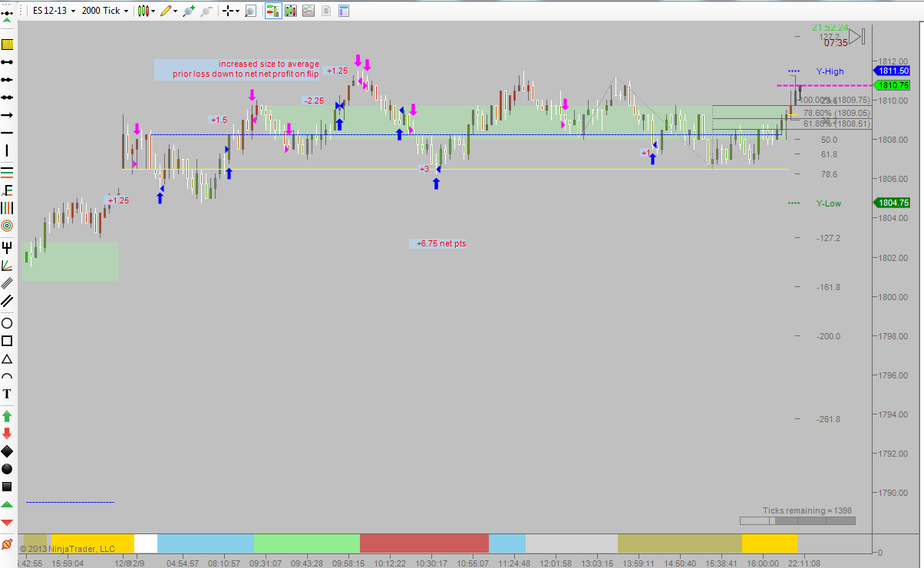The height and width of the screenshot is (568, 924).
Task: Select the Arc drawing tool
Action: coord(7,377)
